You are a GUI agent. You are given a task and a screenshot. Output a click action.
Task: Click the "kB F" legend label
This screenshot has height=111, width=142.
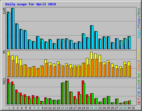pyautogui.click(x=139, y=101)
